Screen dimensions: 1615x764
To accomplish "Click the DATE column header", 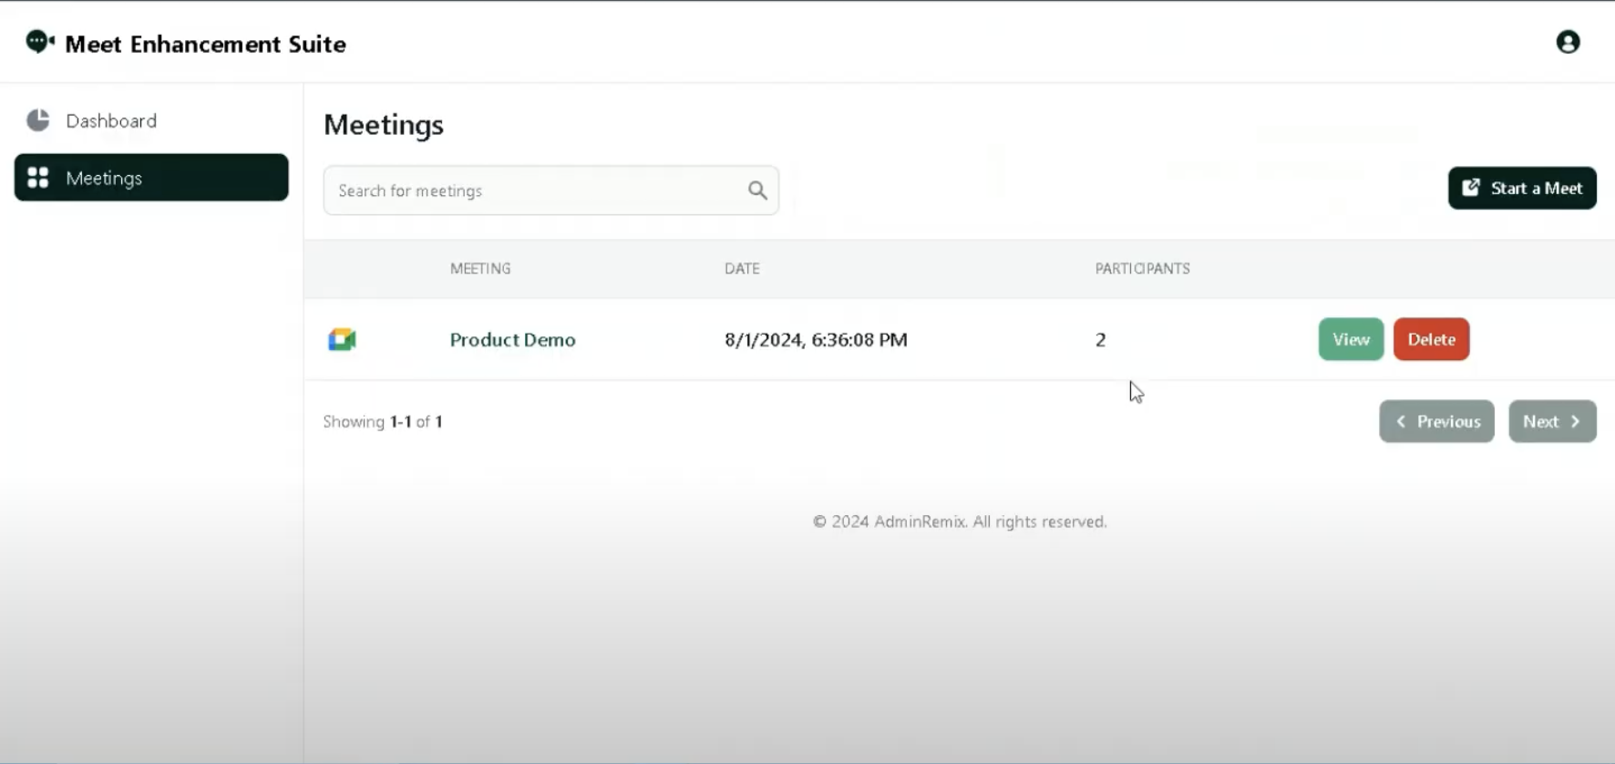I will click(742, 269).
